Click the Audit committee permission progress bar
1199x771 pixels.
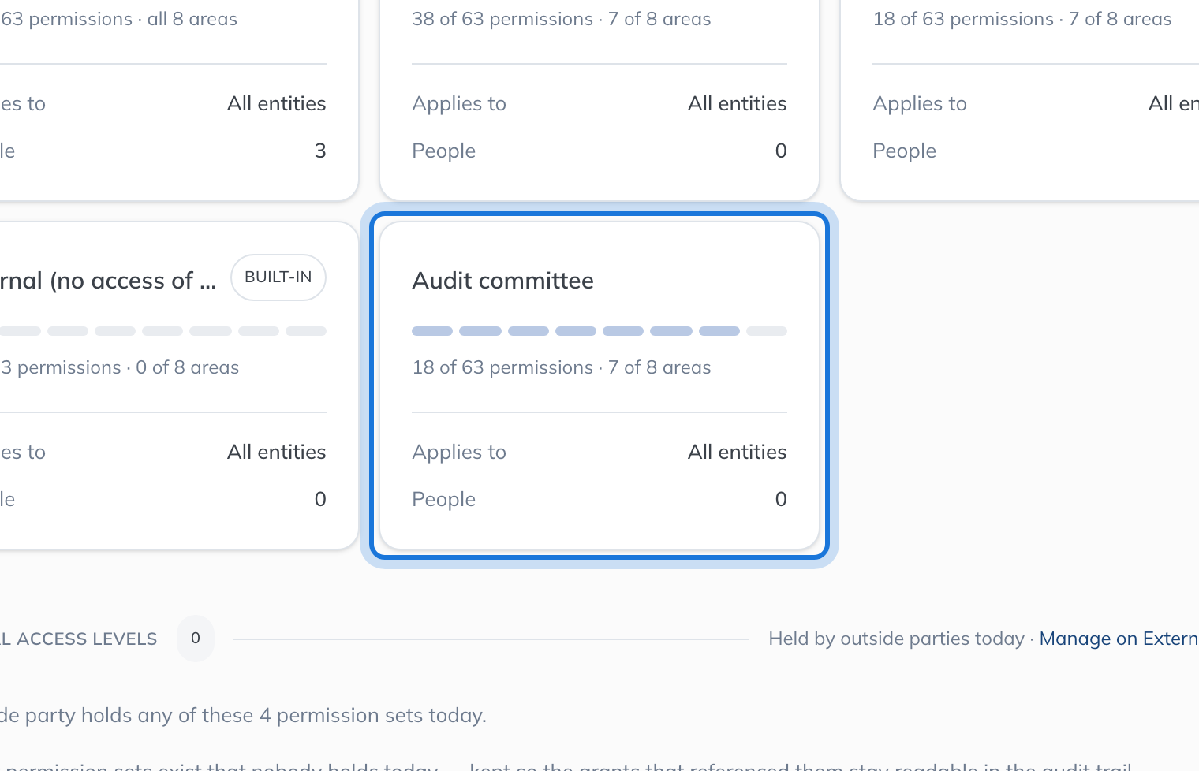599,331
